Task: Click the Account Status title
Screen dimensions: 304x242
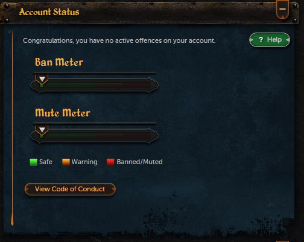Action: click(x=49, y=12)
